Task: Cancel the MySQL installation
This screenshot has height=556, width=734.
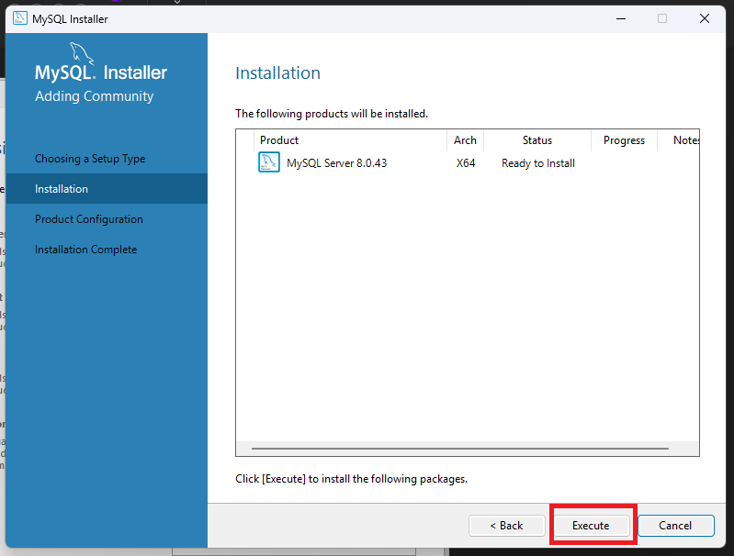Action: [675, 526]
